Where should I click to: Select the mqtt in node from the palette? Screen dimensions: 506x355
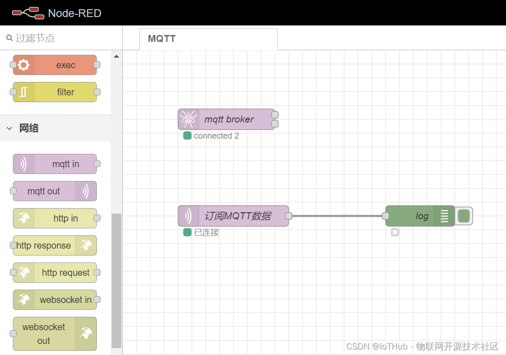[x=55, y=164]
